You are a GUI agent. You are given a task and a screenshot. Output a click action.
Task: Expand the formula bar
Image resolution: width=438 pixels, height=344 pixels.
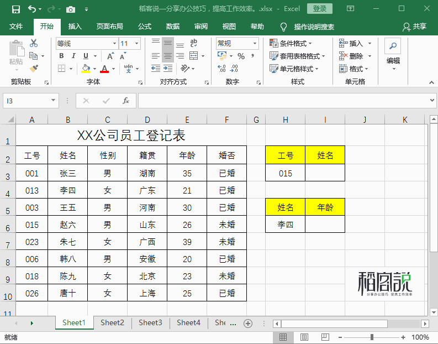pyautogui.click(x=432, y=101)
